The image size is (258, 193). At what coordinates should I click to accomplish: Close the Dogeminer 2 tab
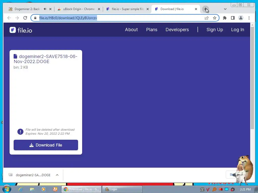pyautogui.click(x=50, y=9)
